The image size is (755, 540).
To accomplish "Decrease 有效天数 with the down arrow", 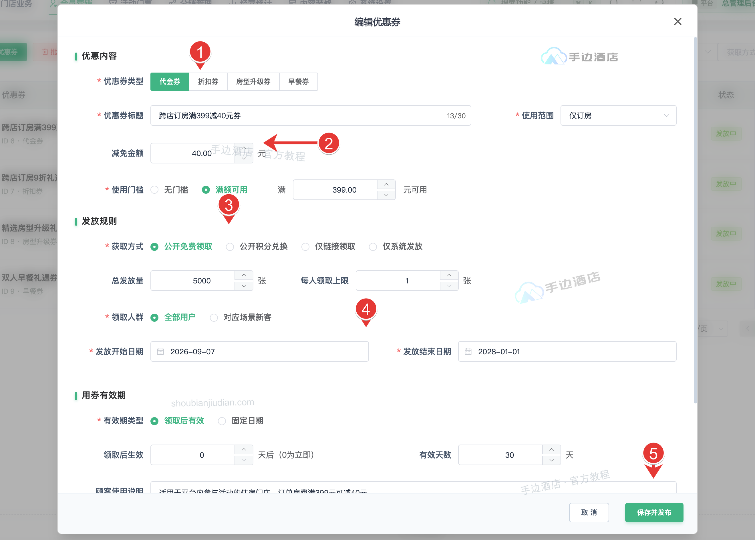I will pyautogui.click(x=552, y=460).
